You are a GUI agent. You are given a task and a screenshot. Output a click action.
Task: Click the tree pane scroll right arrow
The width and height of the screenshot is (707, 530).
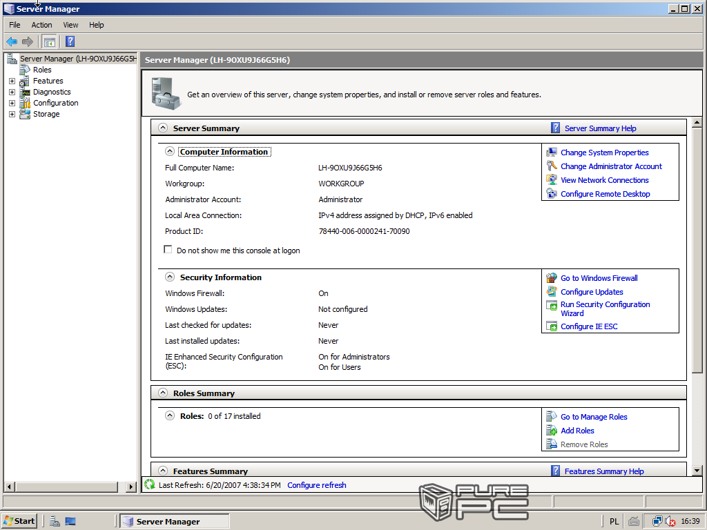tap(132, 487)
